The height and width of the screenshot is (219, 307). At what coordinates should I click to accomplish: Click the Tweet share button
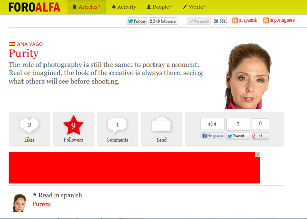[x=238, y=136]
